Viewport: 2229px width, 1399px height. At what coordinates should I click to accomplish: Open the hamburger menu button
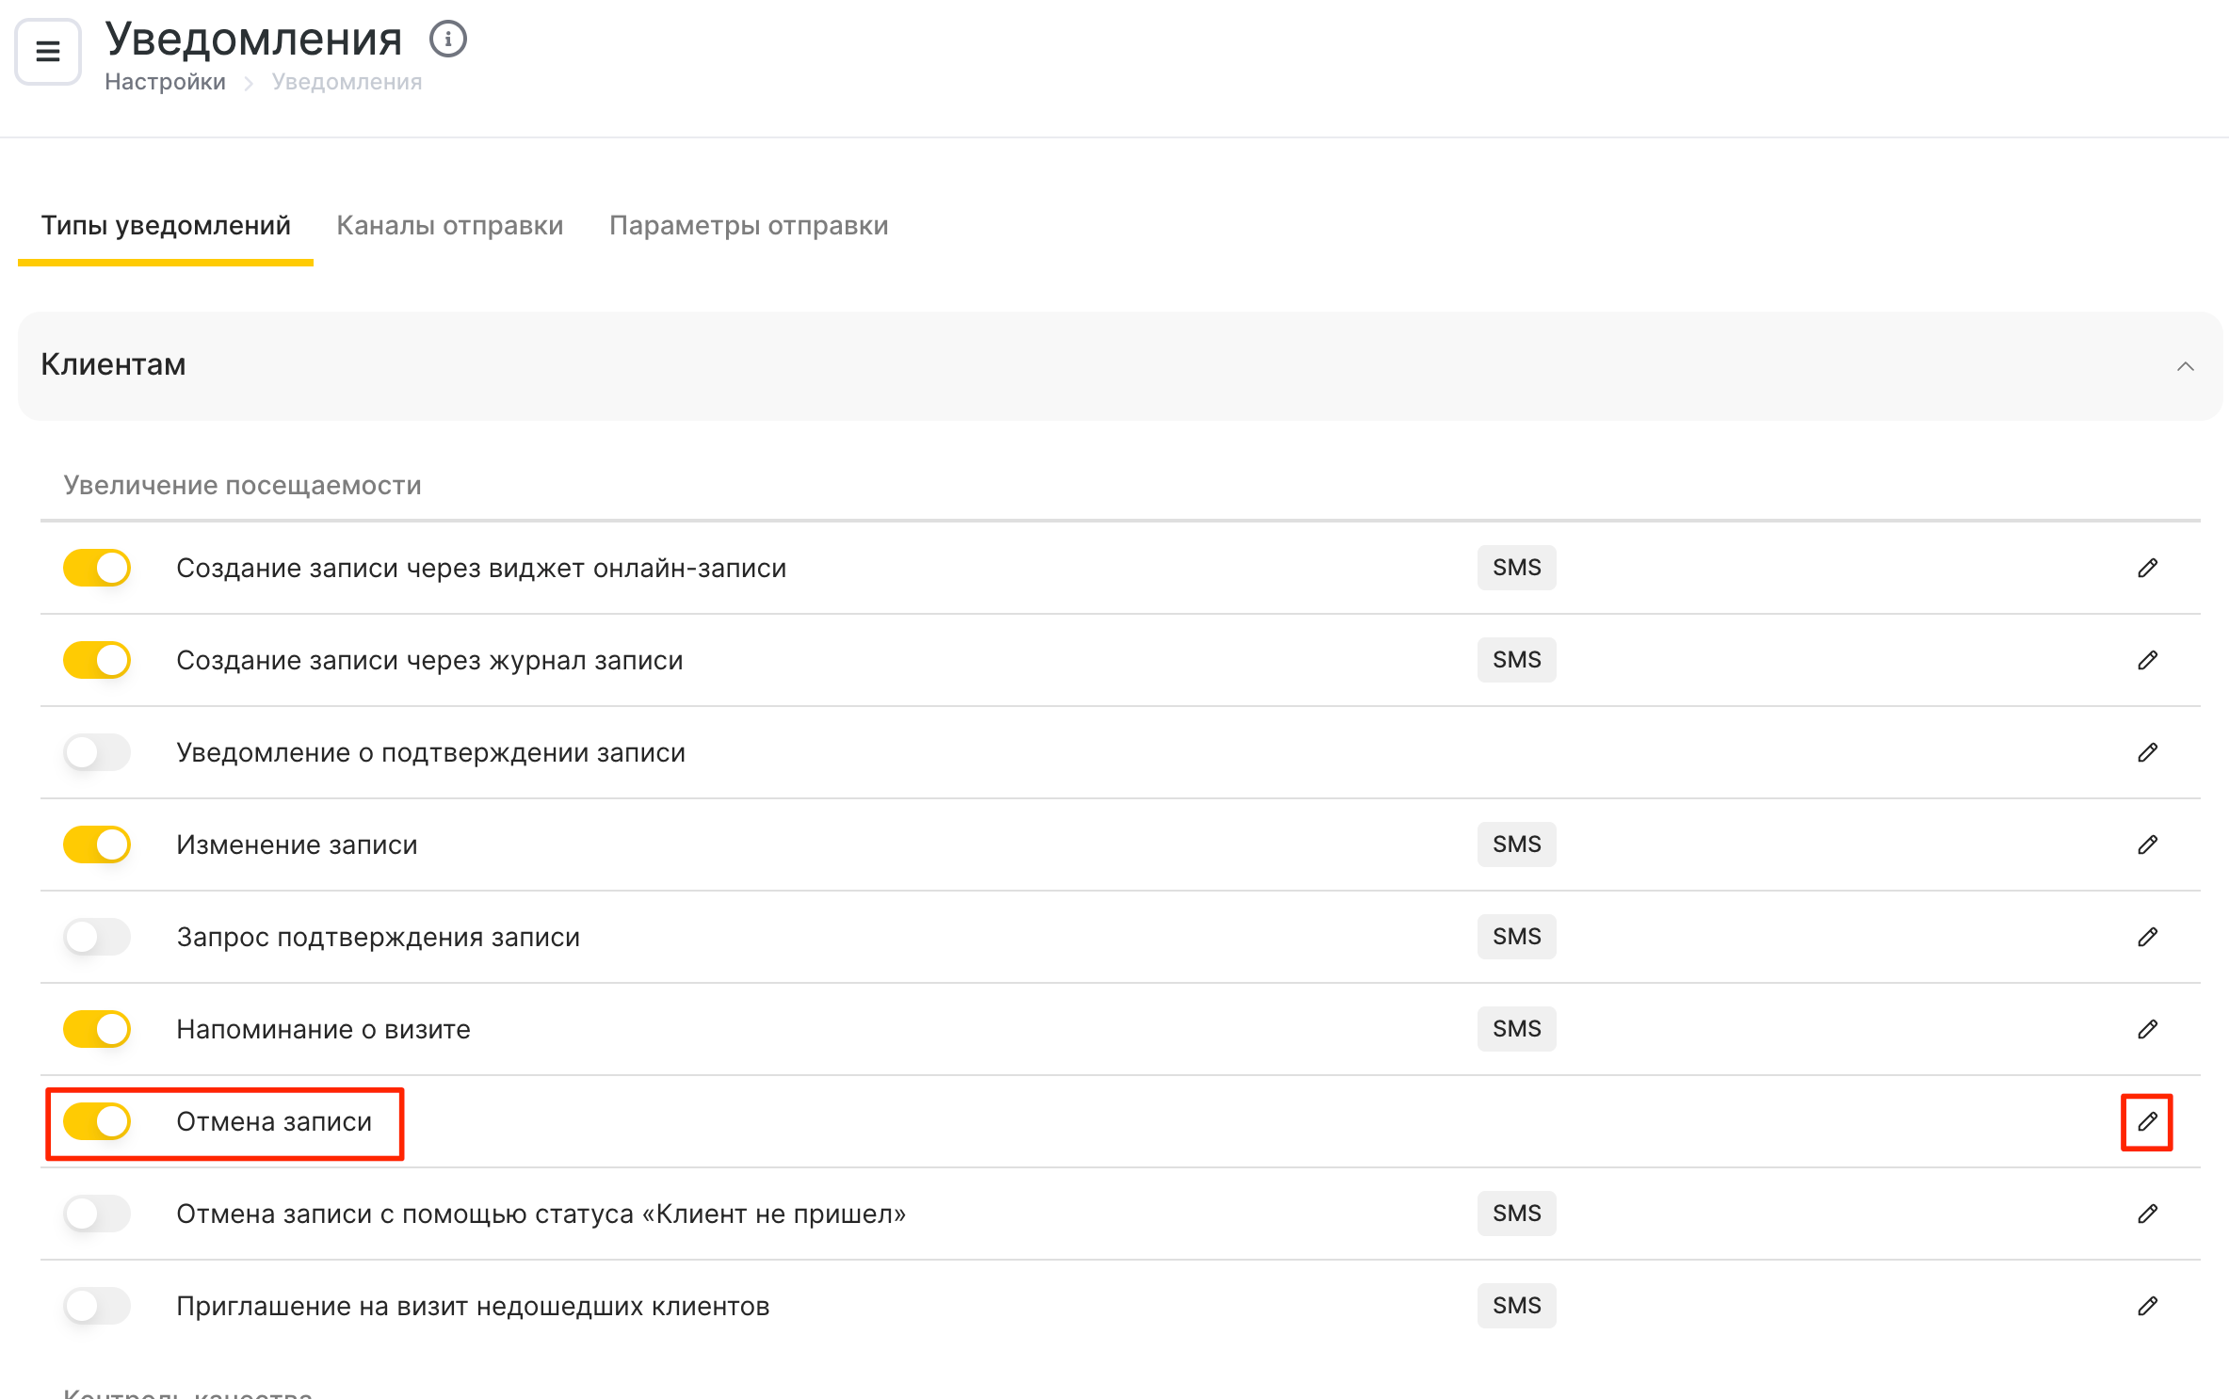click(48, 52)
